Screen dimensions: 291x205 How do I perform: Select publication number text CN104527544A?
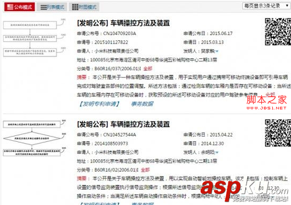pos(120,135)
